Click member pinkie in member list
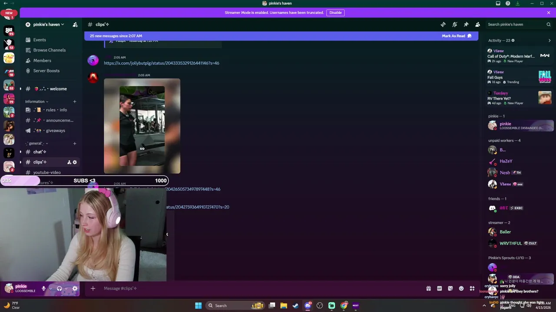The image size is (556, 312). tap(520, 126)
